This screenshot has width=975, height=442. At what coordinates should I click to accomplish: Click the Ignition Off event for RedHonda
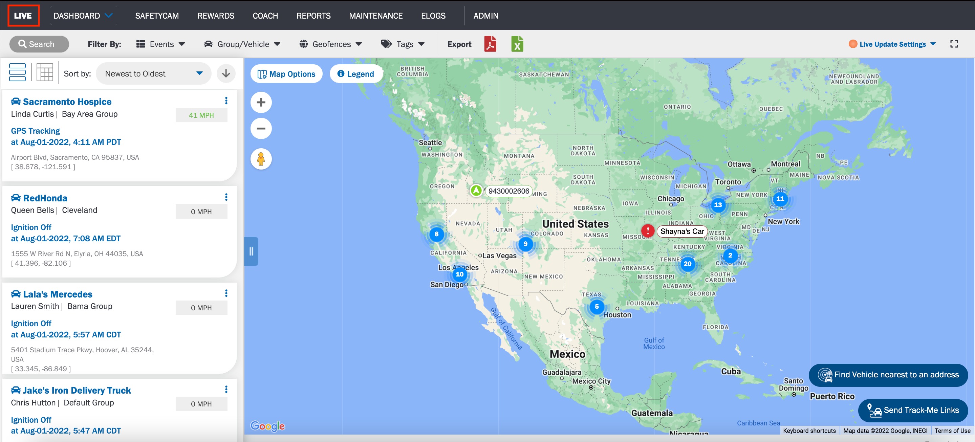31,227
